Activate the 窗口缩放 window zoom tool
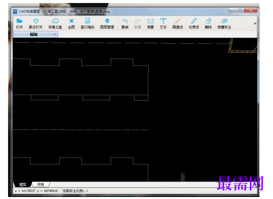This screenshot has width=273, height=199. [87, 24]
